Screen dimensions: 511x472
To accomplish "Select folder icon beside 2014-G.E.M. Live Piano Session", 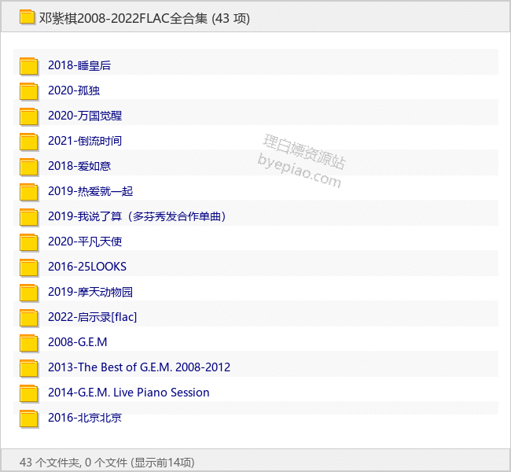I will (x=29, y=393).
